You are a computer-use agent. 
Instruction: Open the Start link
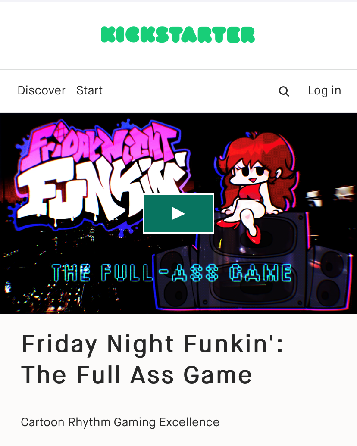[89, 90]
